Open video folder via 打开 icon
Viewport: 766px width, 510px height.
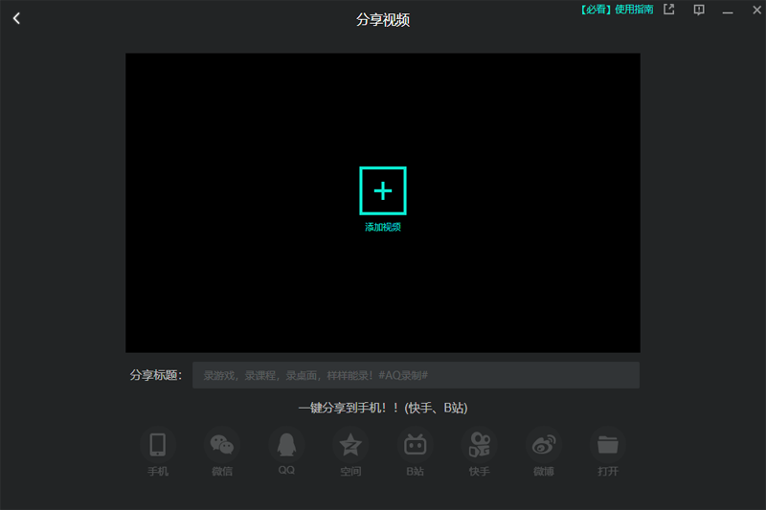point(608,445)
